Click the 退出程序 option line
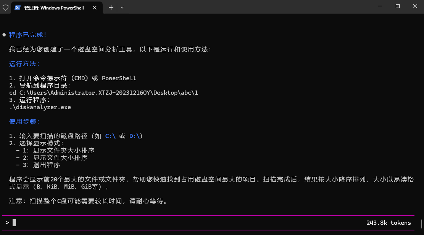The image size is (424, 235). tap(38, 165)
